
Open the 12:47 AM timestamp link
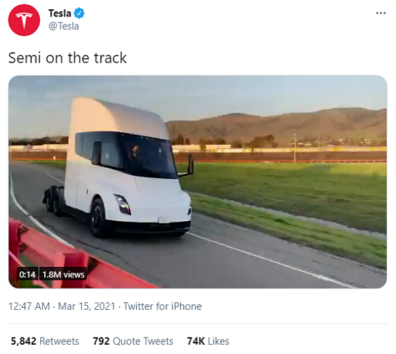click(x=29, y=306)
